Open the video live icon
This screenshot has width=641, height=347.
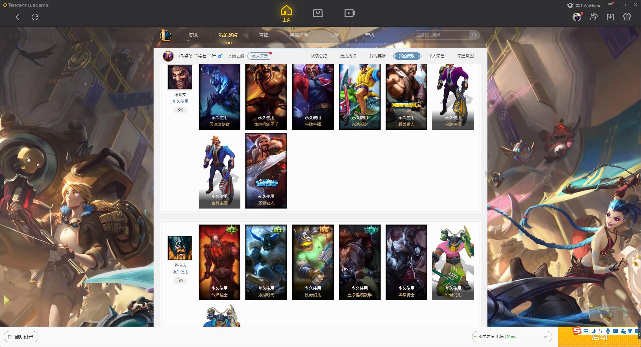click(x=349, y=13)
